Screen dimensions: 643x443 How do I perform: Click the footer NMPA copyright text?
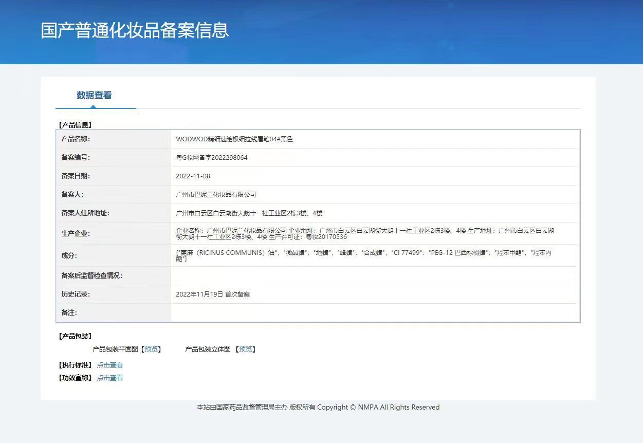[318, 407]
